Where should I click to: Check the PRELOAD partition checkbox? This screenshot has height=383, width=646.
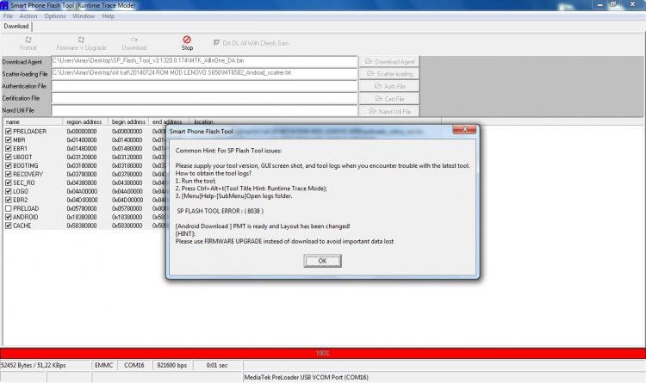pyautogui.click(x=9, y=208)
